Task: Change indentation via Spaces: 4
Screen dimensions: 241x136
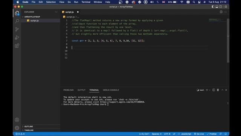Action: [157, 134]
